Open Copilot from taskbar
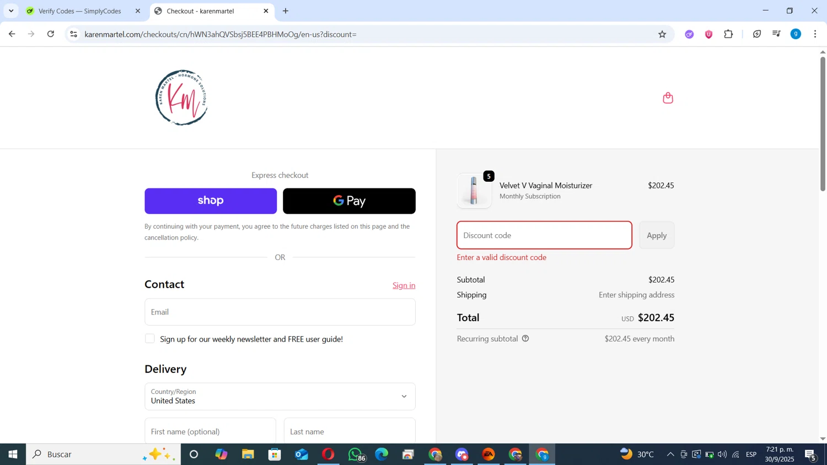The image size is (827, 465). click(221, 455)
